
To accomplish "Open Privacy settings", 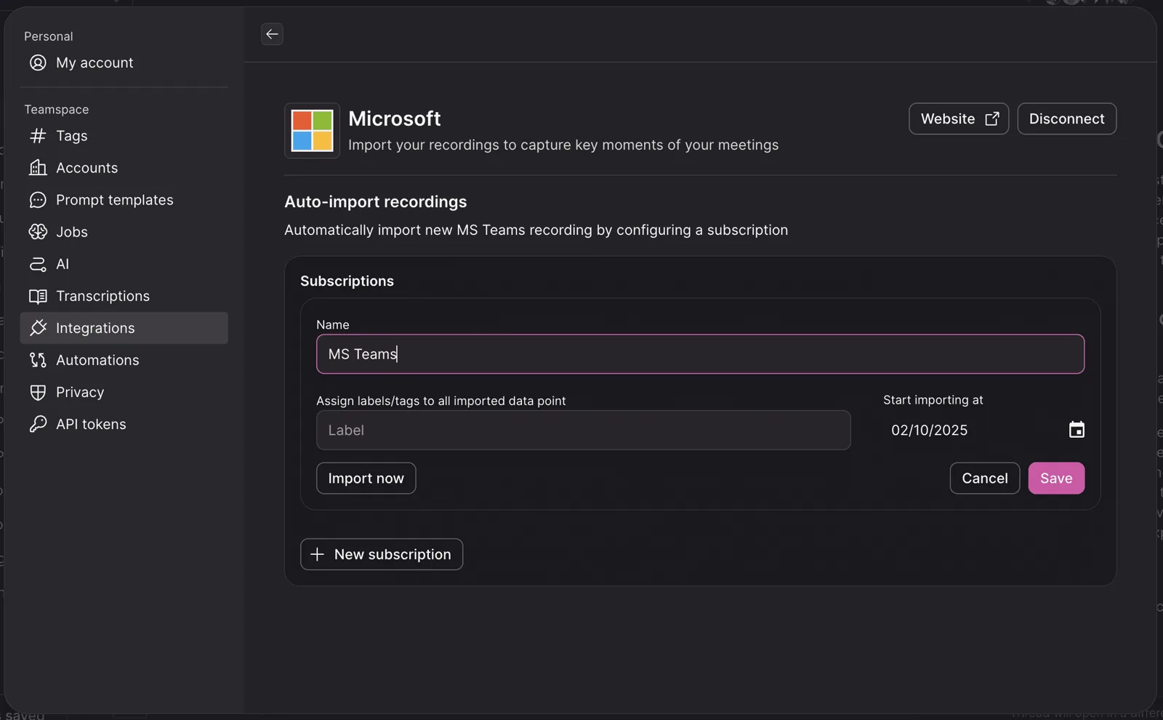I will click(124, 392).
